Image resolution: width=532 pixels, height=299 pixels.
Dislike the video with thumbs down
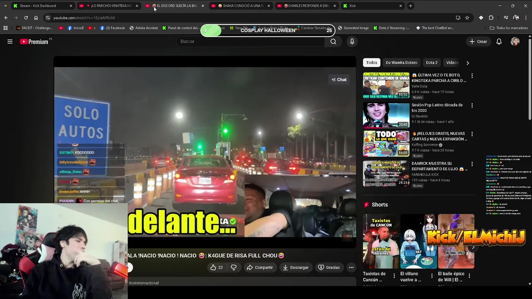tap(234, 267)
